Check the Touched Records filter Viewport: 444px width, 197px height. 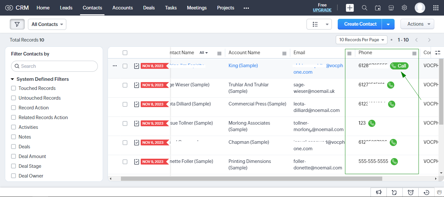point(14,88)
